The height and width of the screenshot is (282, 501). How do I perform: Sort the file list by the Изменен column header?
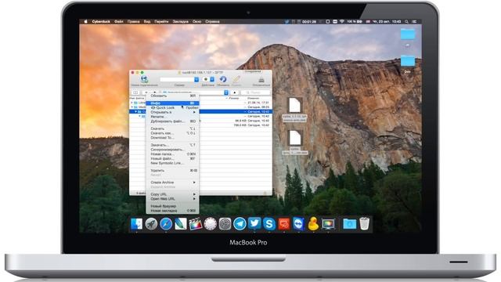pos(254,98)
